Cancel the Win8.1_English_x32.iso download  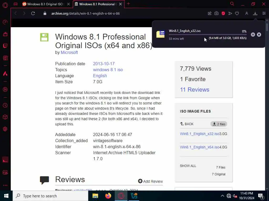259,35
